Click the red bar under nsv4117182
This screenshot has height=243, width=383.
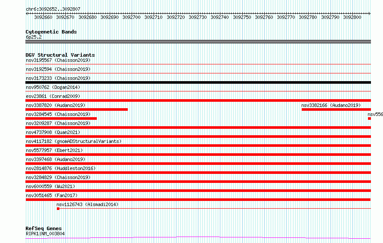pyautogui.click(x=198, y=146)
